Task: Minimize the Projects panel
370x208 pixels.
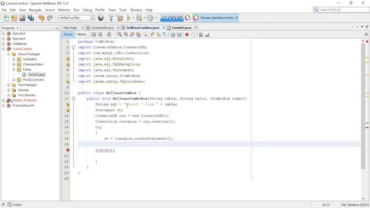Action: point(57,28)
